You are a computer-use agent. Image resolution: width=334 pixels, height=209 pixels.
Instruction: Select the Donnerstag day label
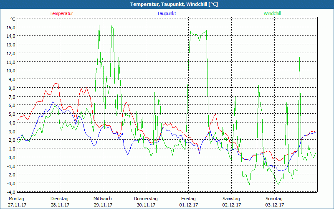(145, 199)
